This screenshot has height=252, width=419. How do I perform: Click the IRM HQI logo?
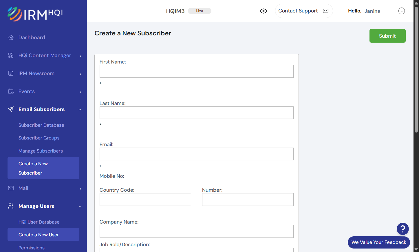pyautogui.click(x=35, y=14)
